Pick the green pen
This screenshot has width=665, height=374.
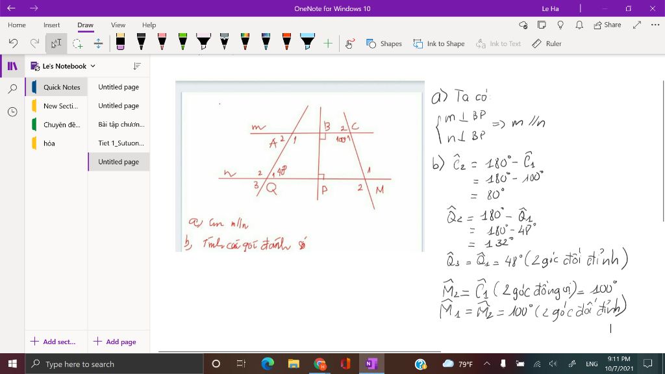(182, 42)
